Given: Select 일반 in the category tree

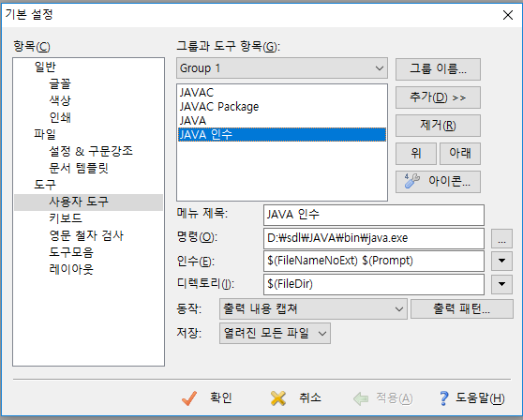Looking at the screenshot, I should point(45,67).
